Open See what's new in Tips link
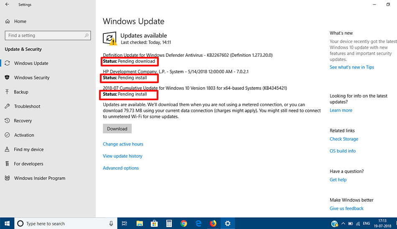Image resolution: width=397 pixels, height=229 pixels. click(352, 67)
